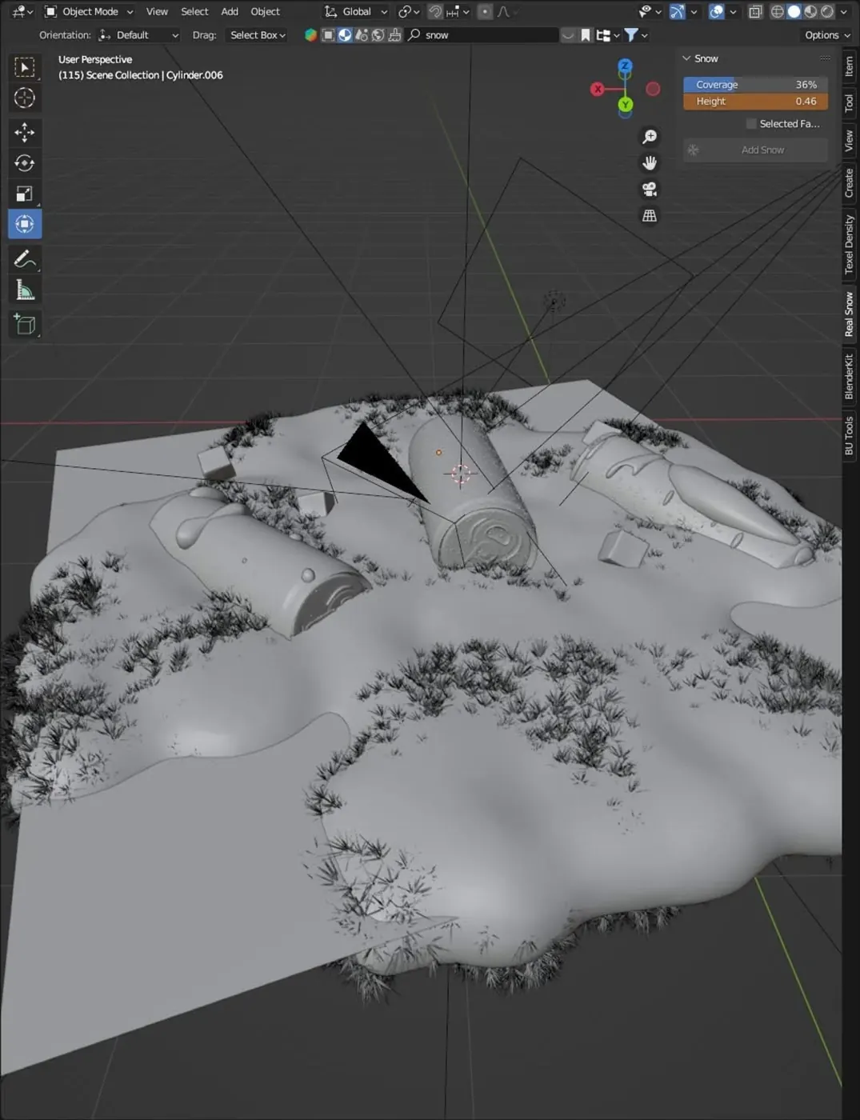Open the display mode dropdown with hierarchy icon
The image size is (860, 1120).
point(608,35)
